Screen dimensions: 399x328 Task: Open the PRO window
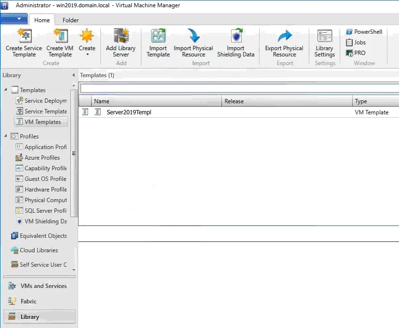356,53
